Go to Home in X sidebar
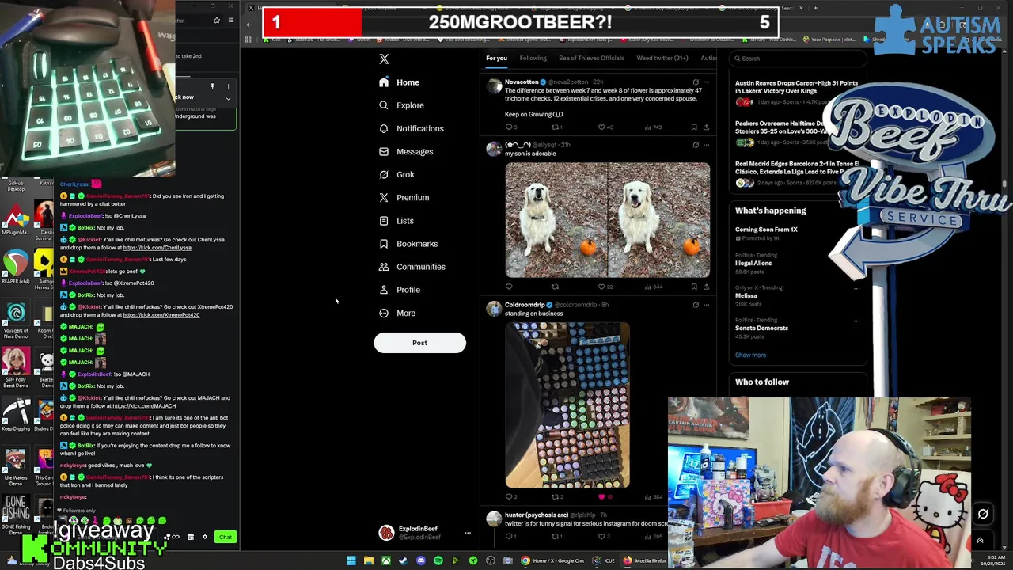 pos(399,82)
